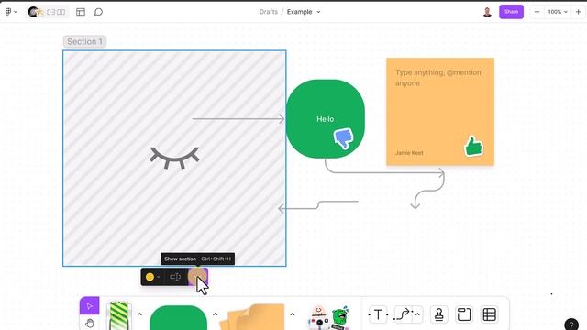Select the straight arrow pointing to Hello

tap(238, 119)
